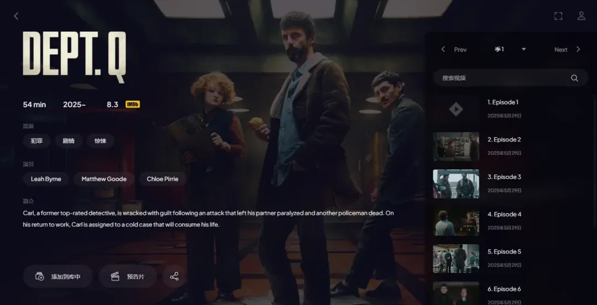The width and height of the screenshot is (597, 305).
Task: Open cast member Matthew Goode
Action: [x=104, y=179]
